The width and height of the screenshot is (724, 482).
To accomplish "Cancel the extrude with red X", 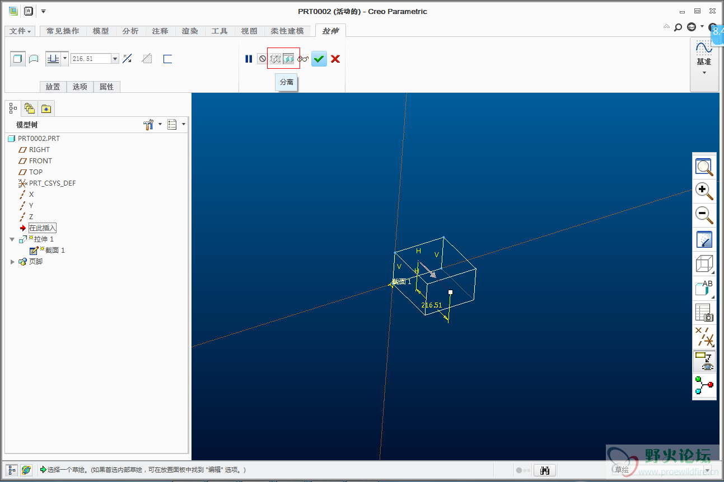I will click(335, 59).
